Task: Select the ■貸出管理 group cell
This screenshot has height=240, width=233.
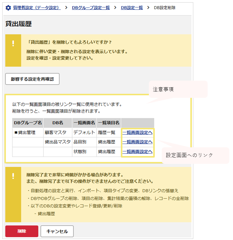Action: click(x=28, y=133)
